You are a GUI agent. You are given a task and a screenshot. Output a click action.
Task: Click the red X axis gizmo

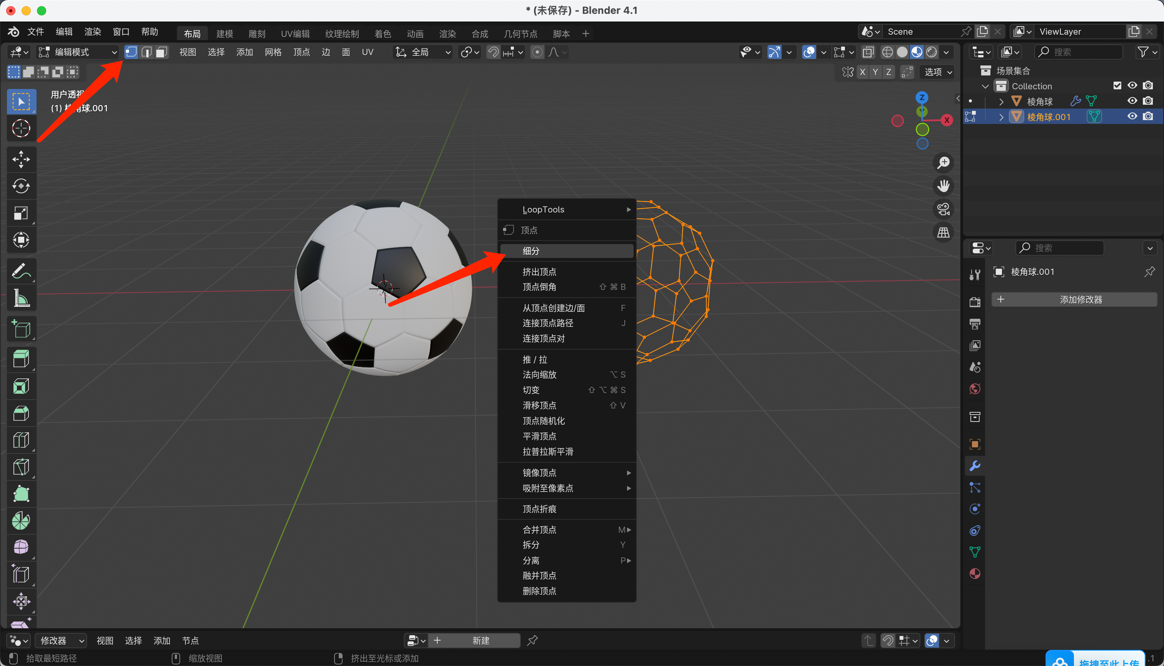tap(946, 120)
